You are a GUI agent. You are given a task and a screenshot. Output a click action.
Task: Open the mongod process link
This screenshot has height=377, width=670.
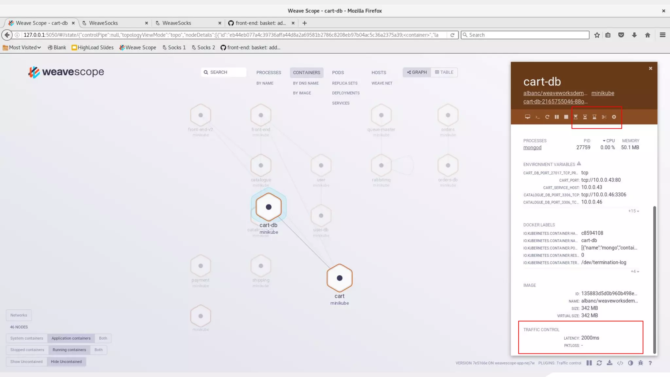[532, 148]
